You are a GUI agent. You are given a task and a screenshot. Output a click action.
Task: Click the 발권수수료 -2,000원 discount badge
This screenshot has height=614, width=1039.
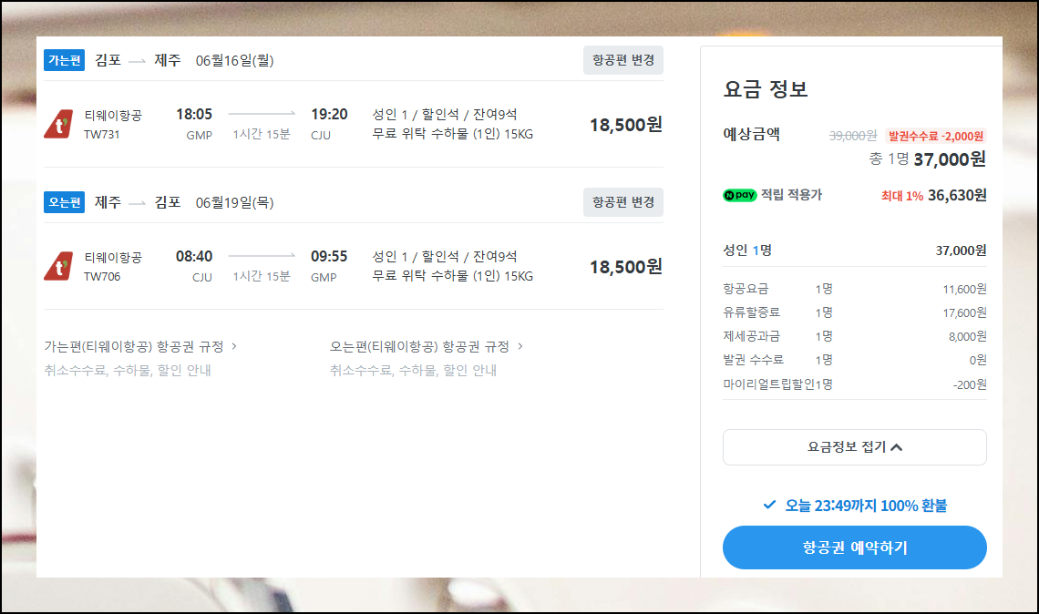[936, 136]
